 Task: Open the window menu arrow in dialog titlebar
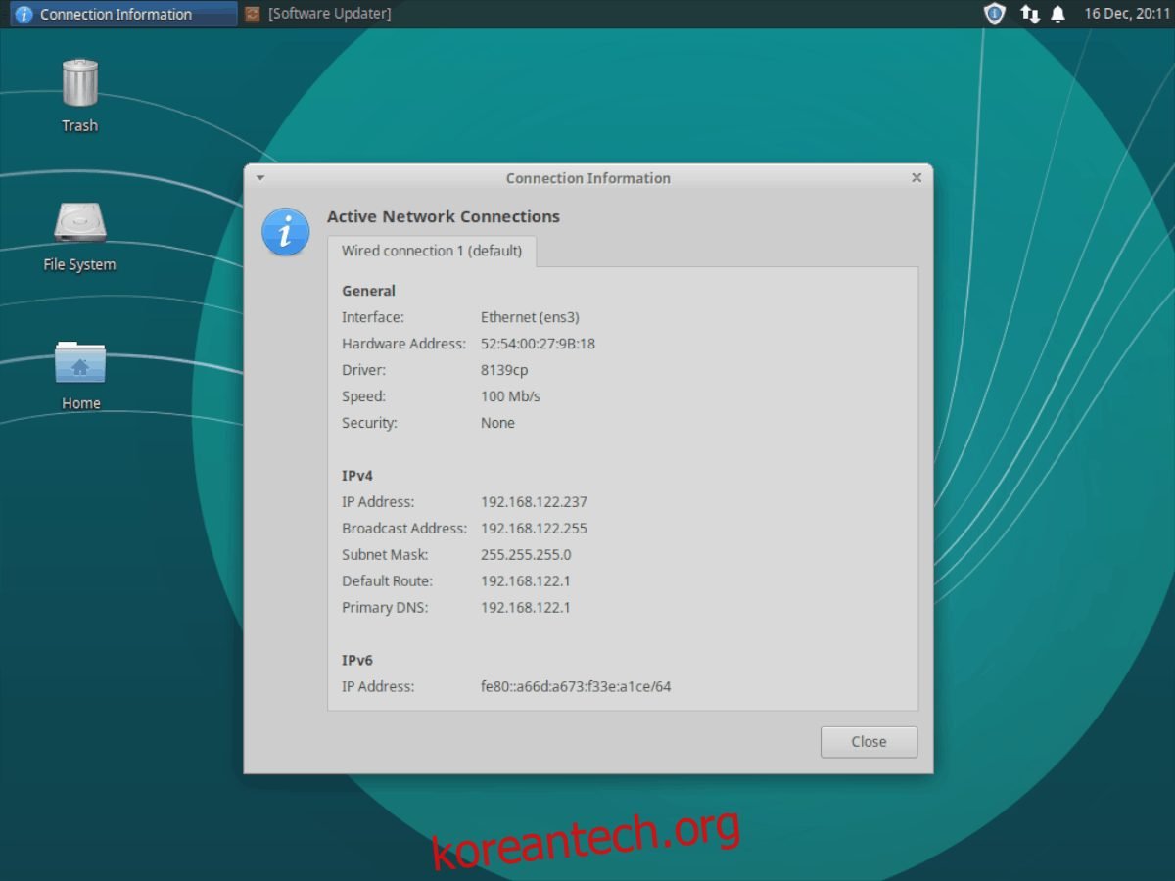pos(259,178)
